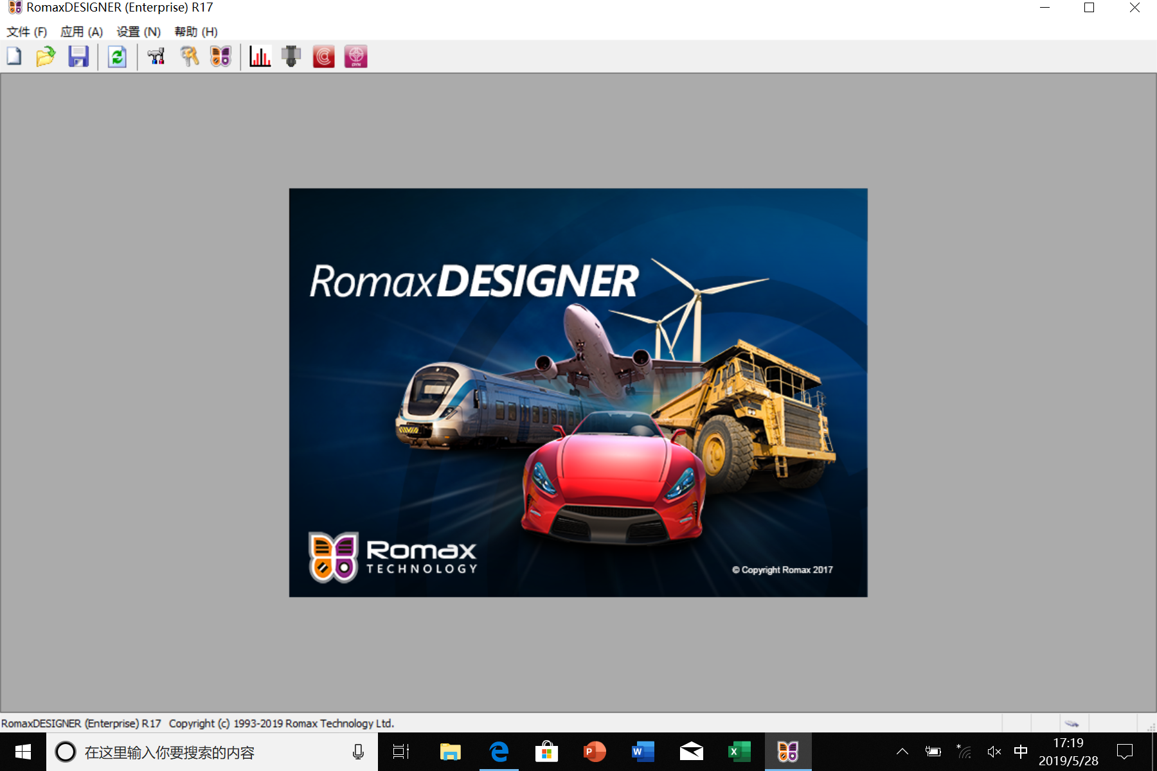Image resolution: width=1157 pixels, height=771 pixels.
Task: Minimize the RomaxDESIGNER window
Action: pos(1045,8)
